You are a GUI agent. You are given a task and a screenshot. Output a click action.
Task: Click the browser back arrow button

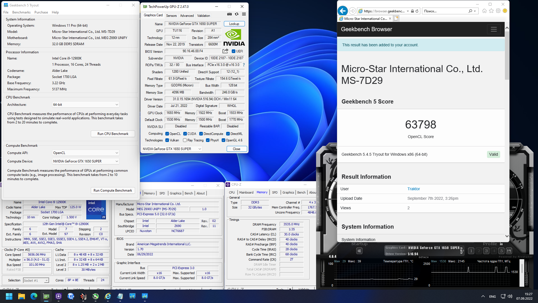point(343,11)
